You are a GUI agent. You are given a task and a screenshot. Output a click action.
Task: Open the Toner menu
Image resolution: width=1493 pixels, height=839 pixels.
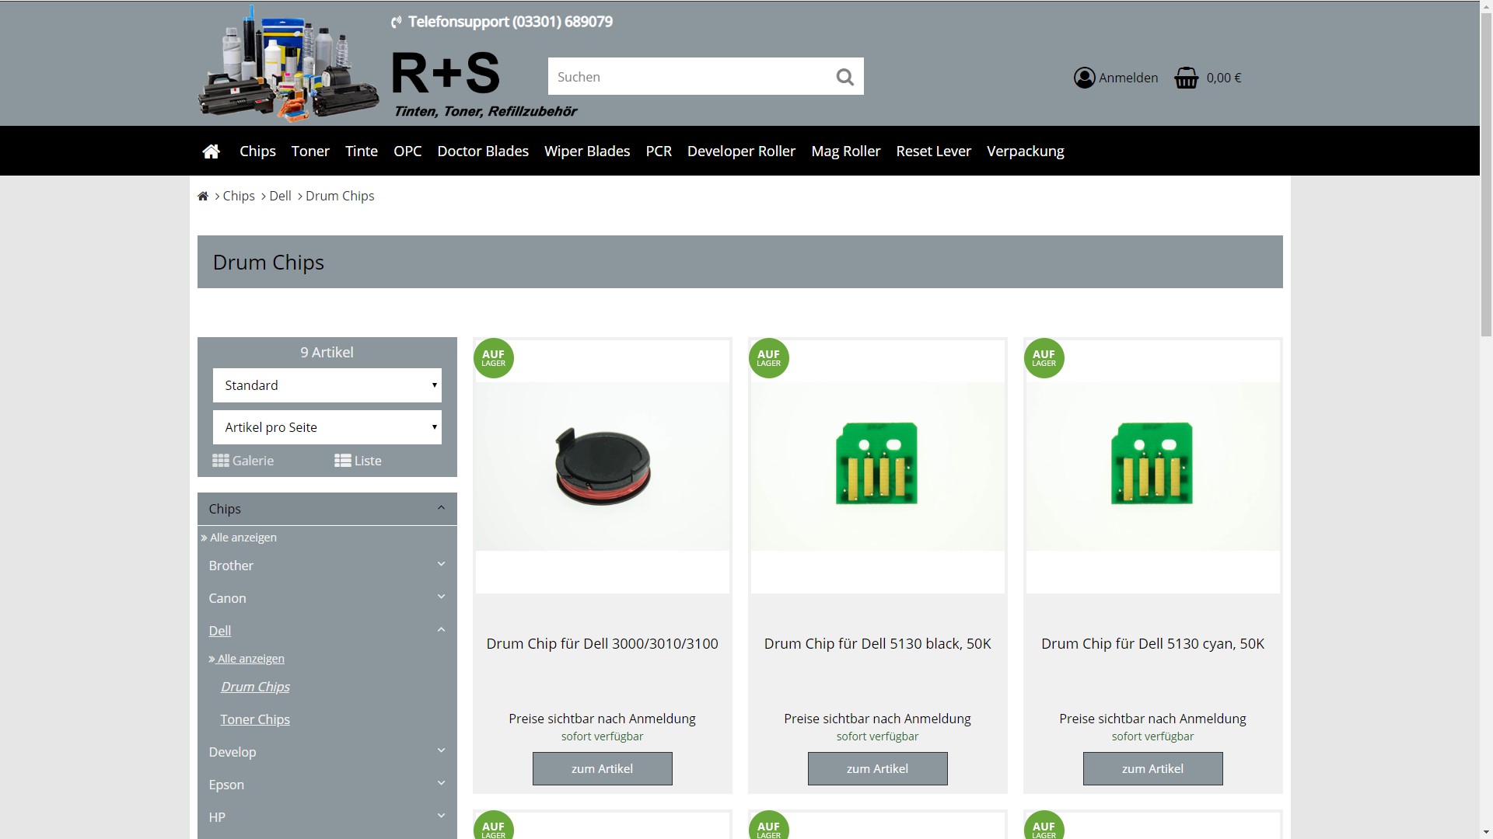point(310,151)
